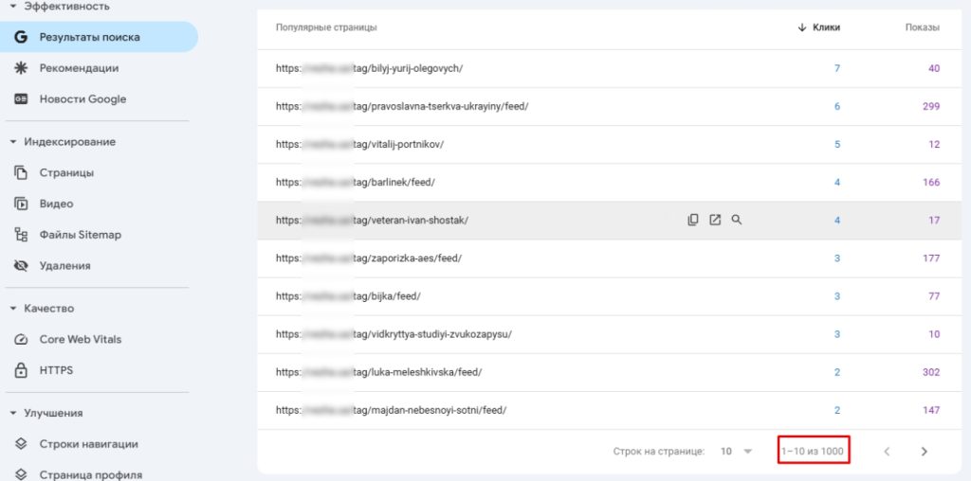The height and width of the screenshot is (481, 971).
Task: Click the Строк на странице label
Action: (x=659, y=452)
